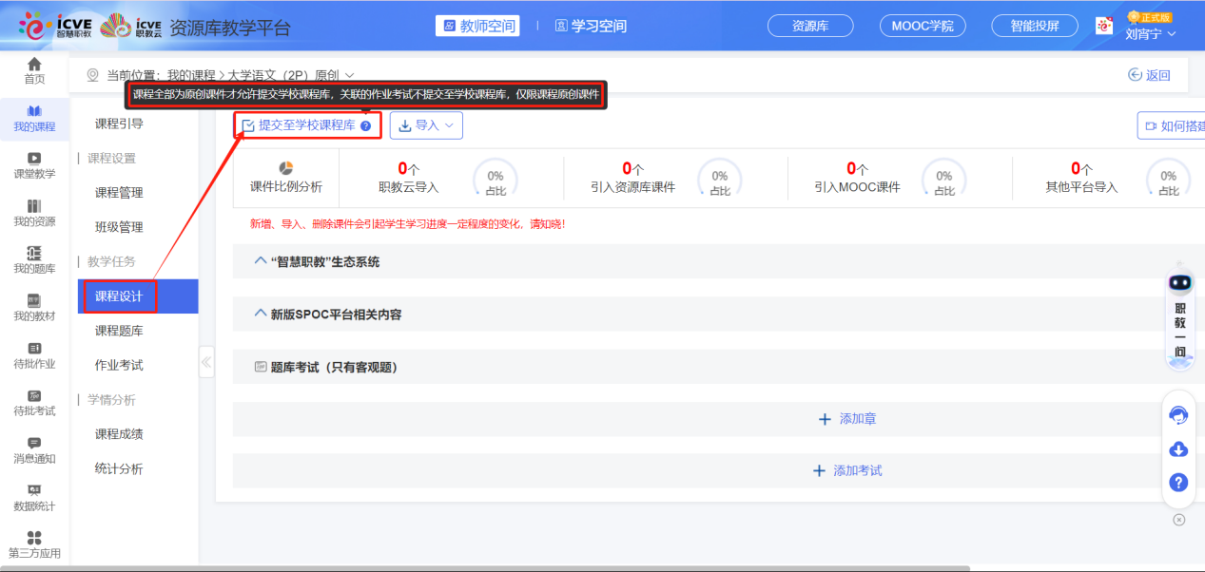Collapse the side menu with the double-arrow handle
Screen dimensions: 1205x572
click(206, 362)
